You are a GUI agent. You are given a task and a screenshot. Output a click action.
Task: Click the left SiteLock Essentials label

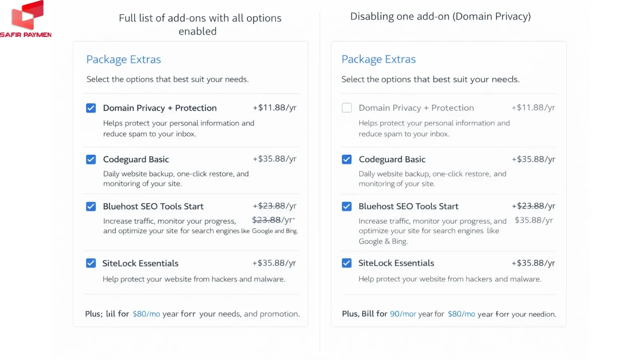tap(140, 263)
